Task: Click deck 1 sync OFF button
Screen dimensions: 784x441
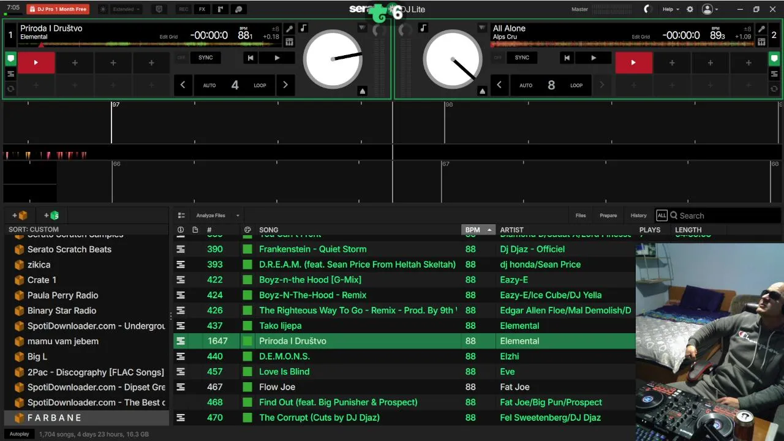Action: 181,58
